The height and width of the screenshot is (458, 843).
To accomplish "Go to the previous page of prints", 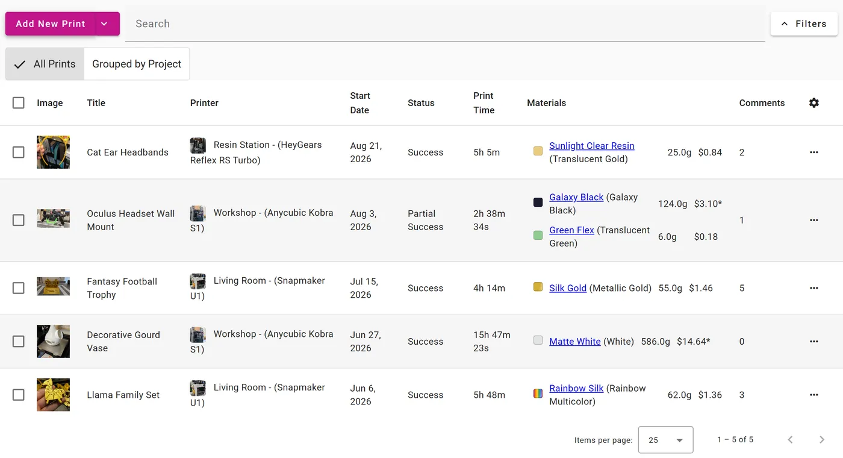I will pos(791,440).
